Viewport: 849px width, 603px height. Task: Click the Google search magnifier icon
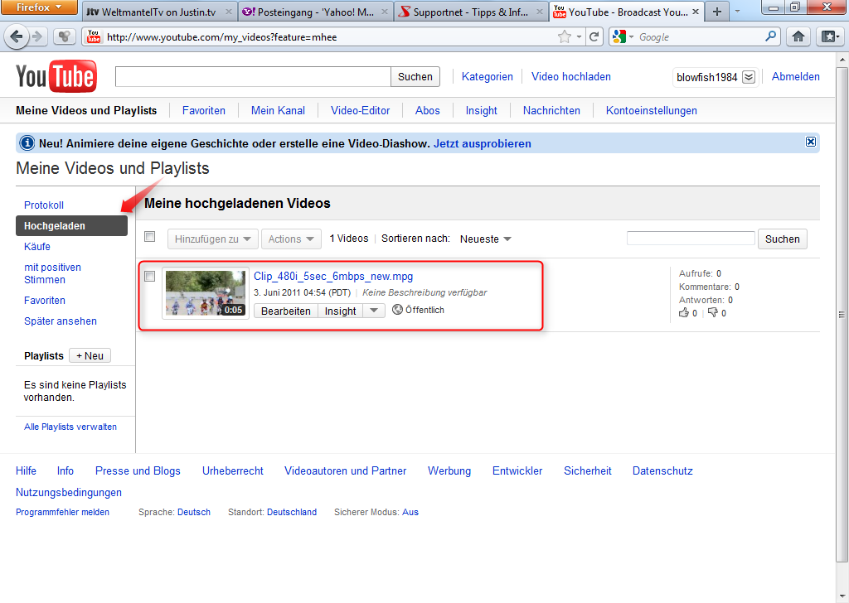coord(771,36)
